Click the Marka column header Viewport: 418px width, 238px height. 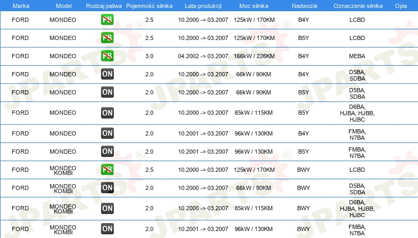pos(21,6)
